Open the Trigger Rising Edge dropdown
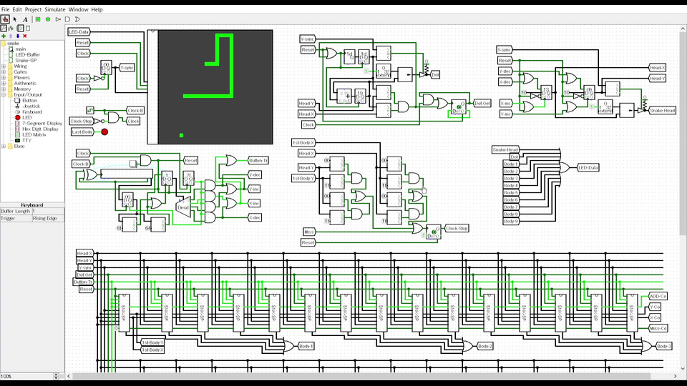 click(48, 219)
